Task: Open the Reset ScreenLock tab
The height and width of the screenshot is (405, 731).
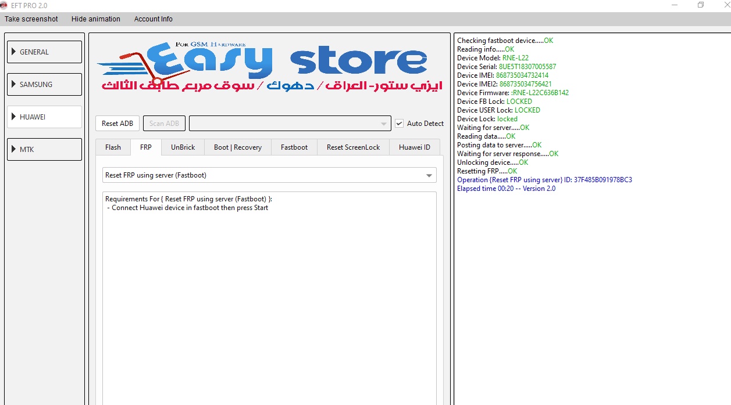Action: pyautogui.click(x=353, y=147)
